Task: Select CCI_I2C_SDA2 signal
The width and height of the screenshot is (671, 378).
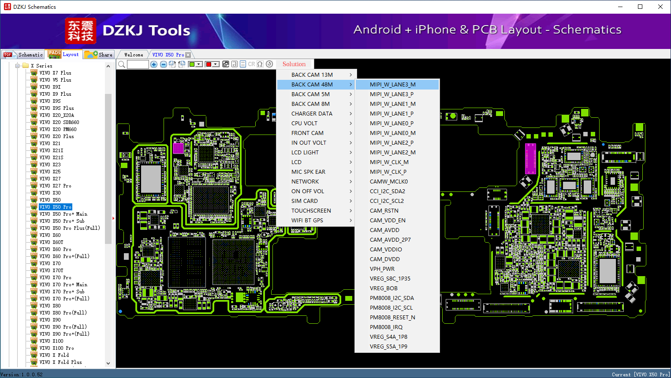Action: click(397, 191)
